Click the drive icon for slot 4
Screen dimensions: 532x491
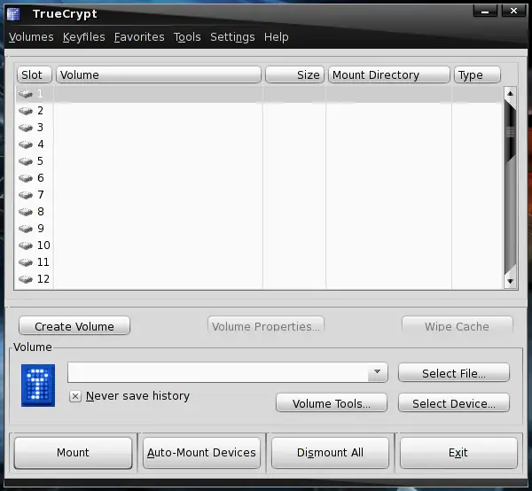coord(26,144)
